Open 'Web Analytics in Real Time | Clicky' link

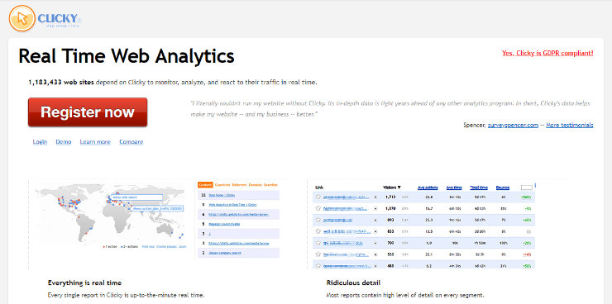233,205
